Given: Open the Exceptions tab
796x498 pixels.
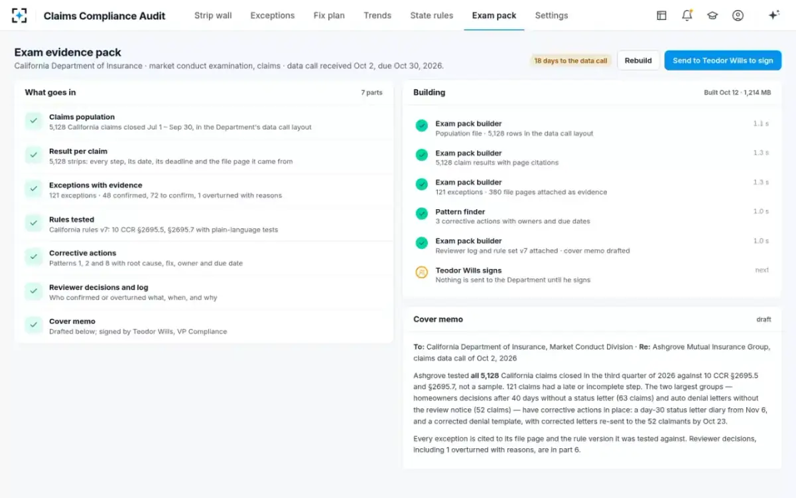Looking at the screenshot, I should [x=273, y=15].
